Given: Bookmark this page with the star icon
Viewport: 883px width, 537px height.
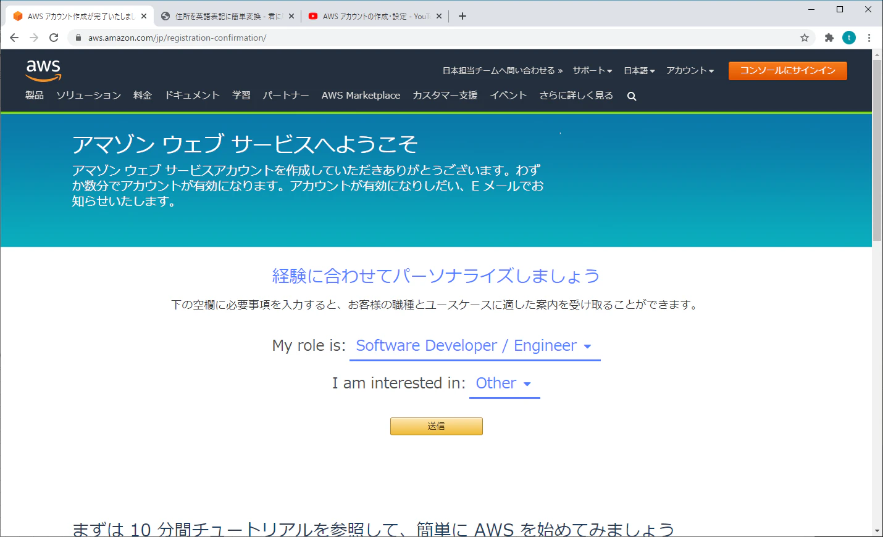Looking at the screenshot, I should coord(805,38).
